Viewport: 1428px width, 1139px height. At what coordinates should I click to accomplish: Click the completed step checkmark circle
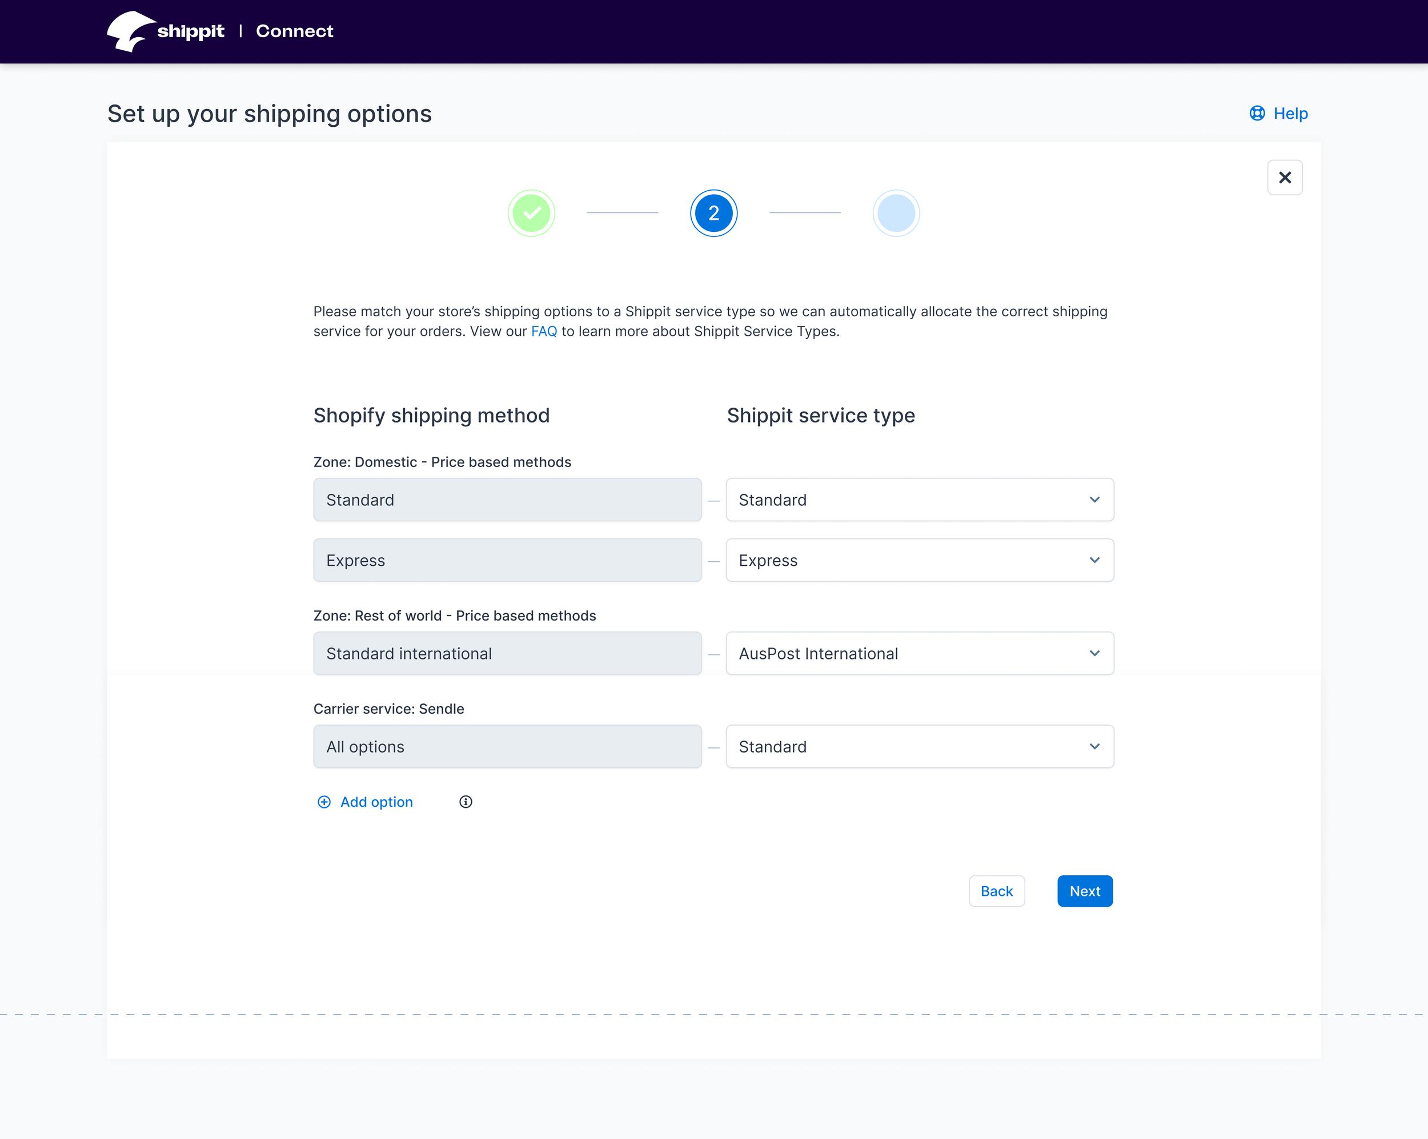531,213
